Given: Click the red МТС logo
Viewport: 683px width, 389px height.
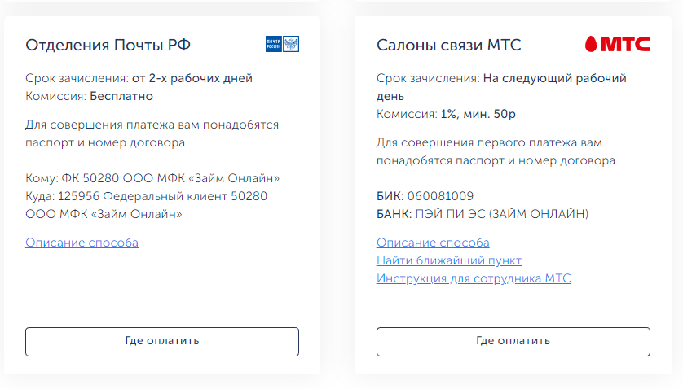Looking at the screenshot, I should pos(618,44).
